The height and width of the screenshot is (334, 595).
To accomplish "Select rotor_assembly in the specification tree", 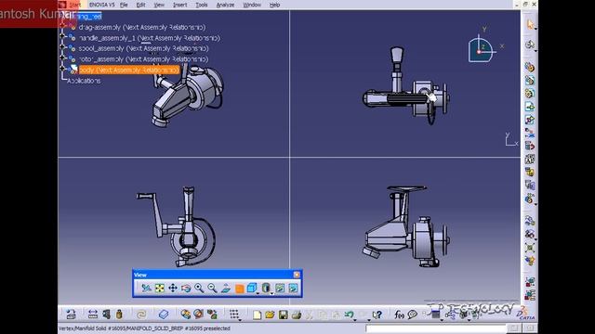I will [x=143, y=59].
